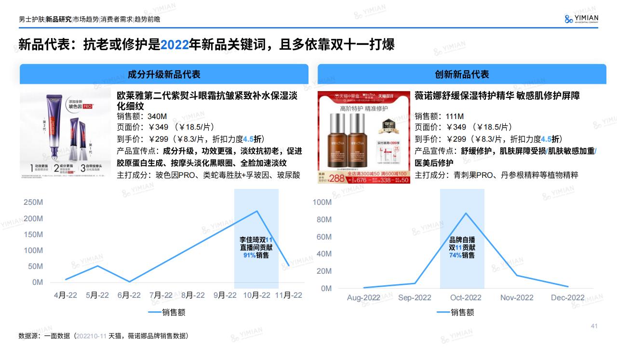Click 主打成分：青刺果PRO ingredient line
617x347 pixels.
pyautogui.click(x=496, y=175)
